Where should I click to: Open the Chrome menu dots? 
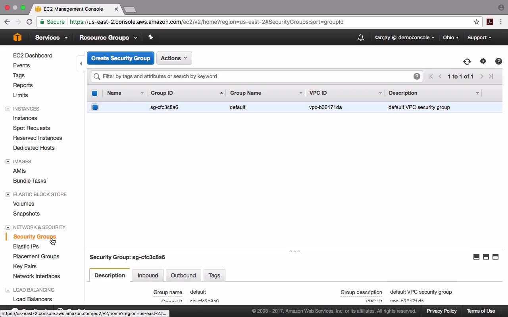point(501,22)
